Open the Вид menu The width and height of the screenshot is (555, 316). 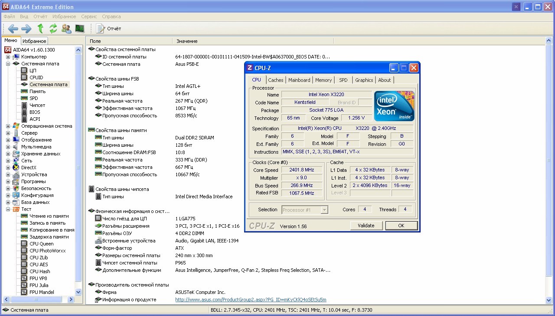(24, 16)
